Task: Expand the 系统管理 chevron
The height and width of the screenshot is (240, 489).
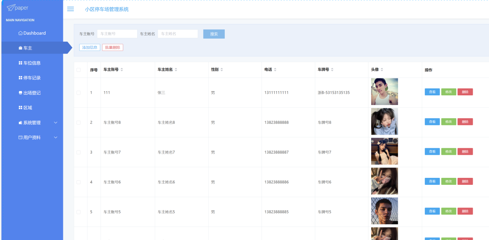Action: [56, 123]
